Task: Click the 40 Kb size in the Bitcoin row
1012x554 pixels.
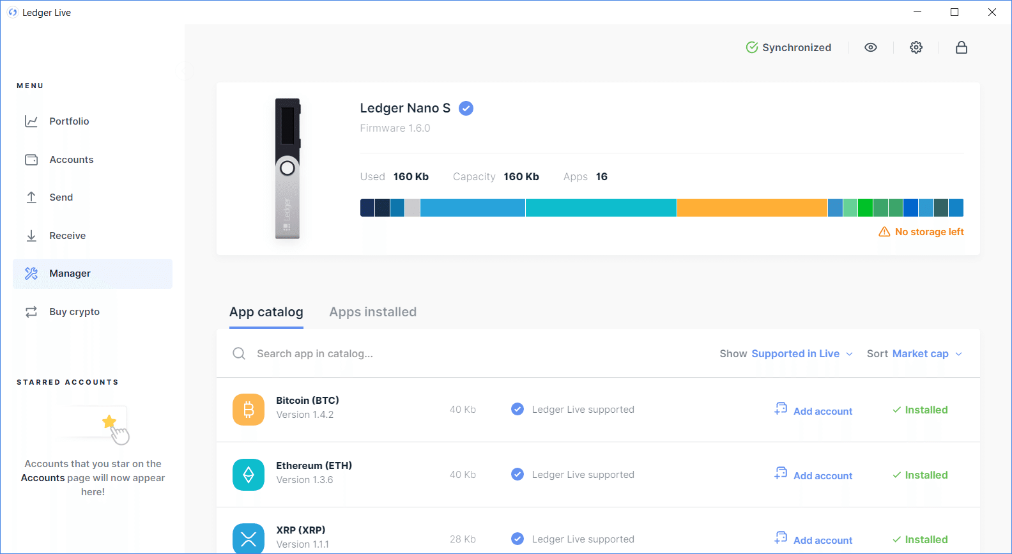Action: [463, 410]
